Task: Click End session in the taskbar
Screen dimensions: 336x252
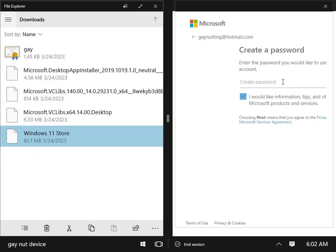Action: (190, 244)
